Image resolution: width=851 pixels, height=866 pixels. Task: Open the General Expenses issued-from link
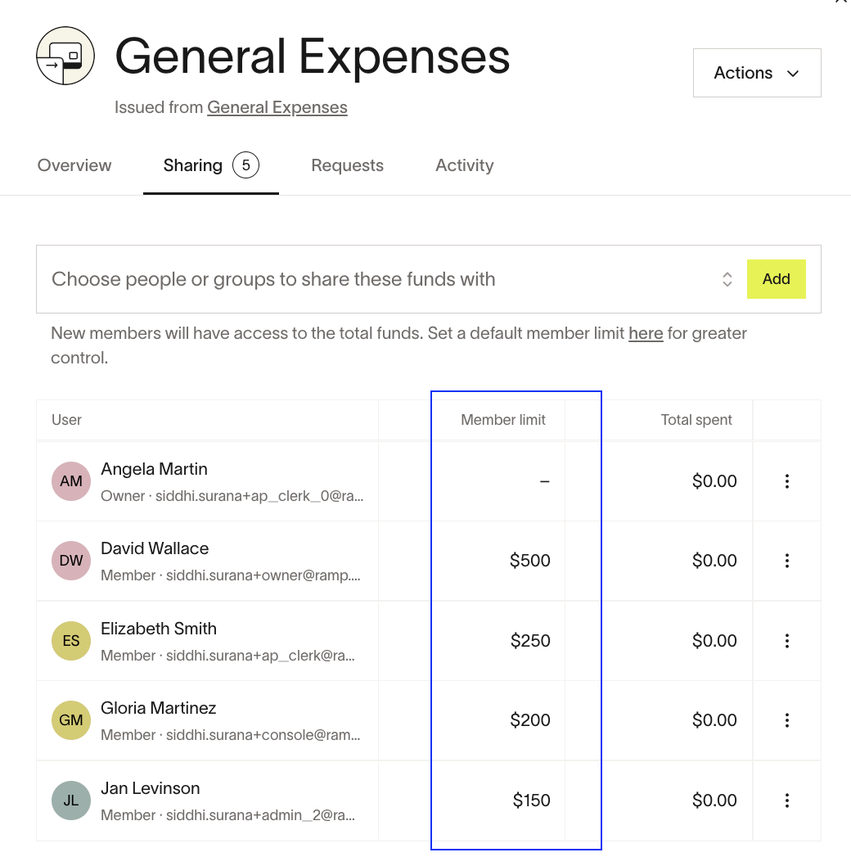pyautogui.click(x=277, y=107)
